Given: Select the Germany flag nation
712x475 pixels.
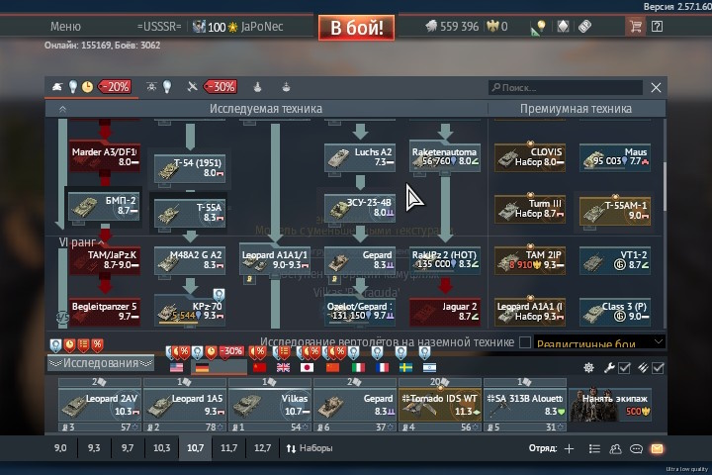Looking at the screenshot, I should click(202, 367).
